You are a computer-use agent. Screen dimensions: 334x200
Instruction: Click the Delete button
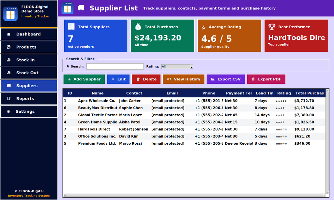point(146,79)
